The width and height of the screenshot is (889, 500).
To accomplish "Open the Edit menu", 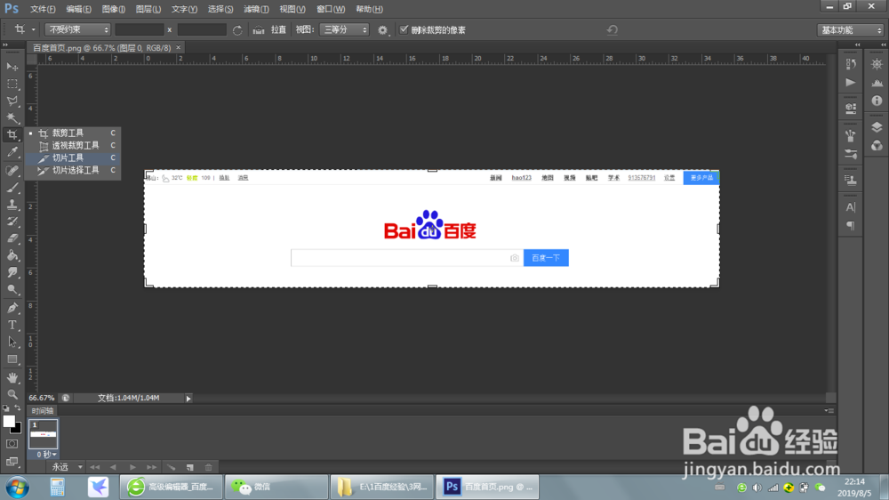I will tap(78, 9).
